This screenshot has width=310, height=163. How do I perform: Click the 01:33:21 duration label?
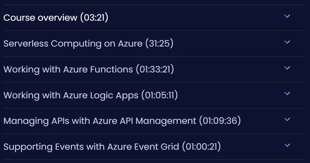click(155, 69)
